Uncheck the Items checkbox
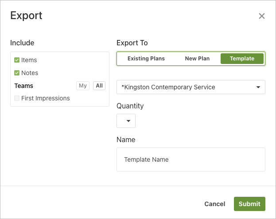276x219 pixels. pyautogui.click(x=17, y=60)
